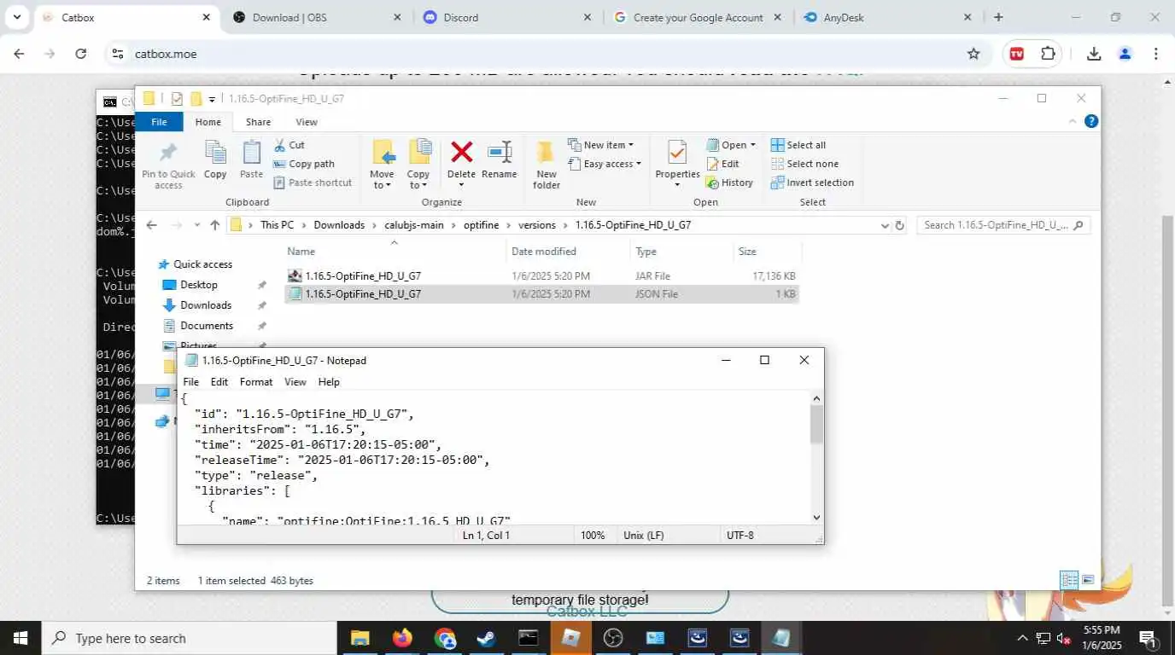Bookmark this page with the star

pyautogui.click(x=973, y=54)
